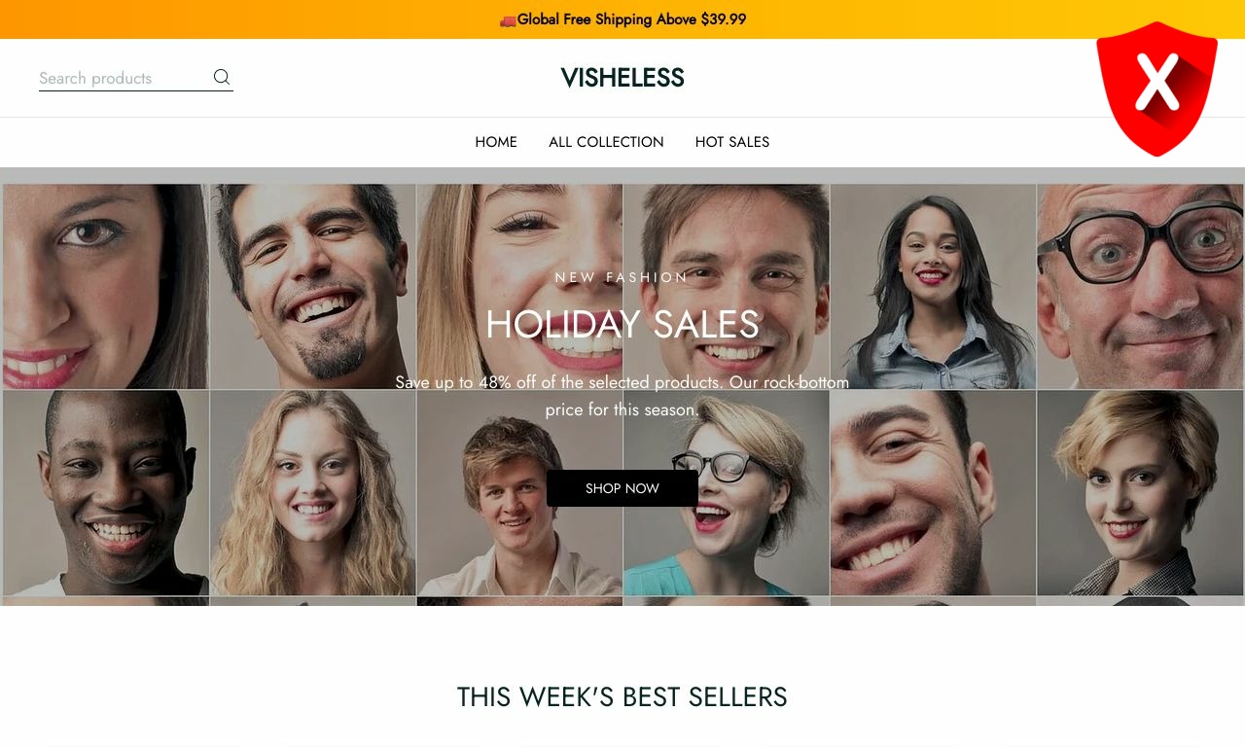Select the tile of woman with curly blonde hair

pos(313,493)
